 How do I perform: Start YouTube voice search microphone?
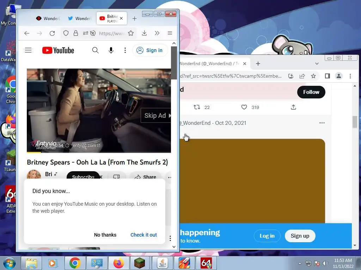tap(111, 50)
